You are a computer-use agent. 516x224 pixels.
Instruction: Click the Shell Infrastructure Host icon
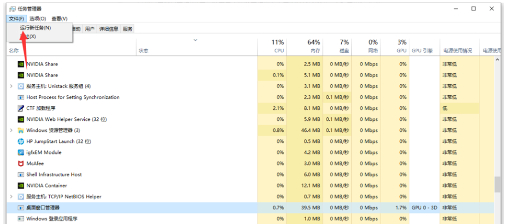[21, 175]
